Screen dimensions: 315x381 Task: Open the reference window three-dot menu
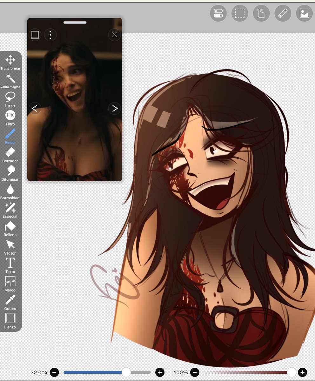click(x=50, y=35)
